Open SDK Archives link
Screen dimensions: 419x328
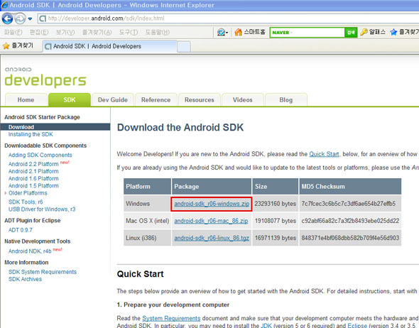point(25,279)
